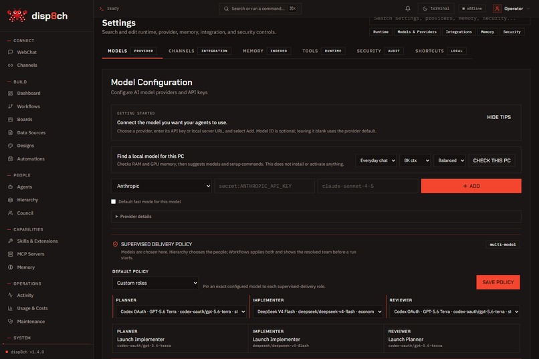Click HIDE TIPS
The width and height of the screenshot is (539, 359).
pyautogui.click(x=499, y=117)
